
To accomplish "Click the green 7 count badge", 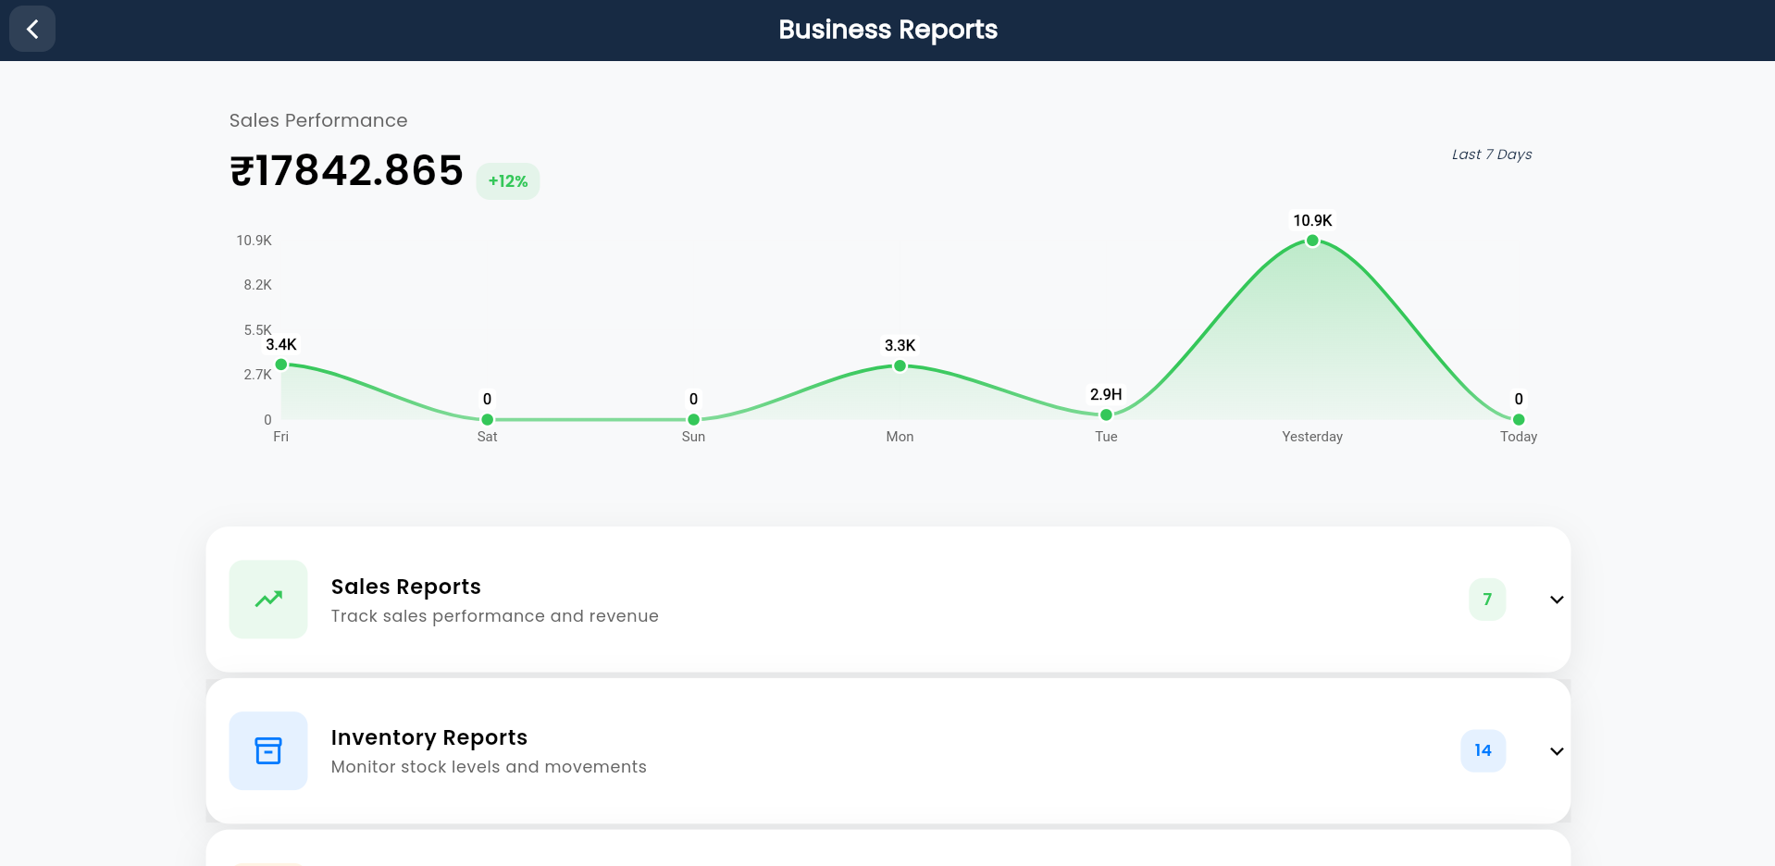I will click(x=1486, y=599).
